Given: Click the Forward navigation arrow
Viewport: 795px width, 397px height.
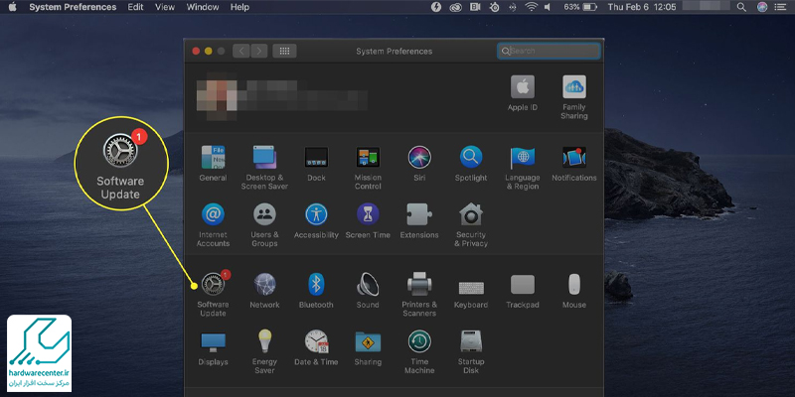Looking at the screenshot, I should (x=259, y=51).
